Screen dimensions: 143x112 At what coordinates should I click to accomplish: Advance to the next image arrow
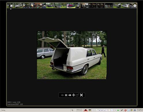pos(70,95)
